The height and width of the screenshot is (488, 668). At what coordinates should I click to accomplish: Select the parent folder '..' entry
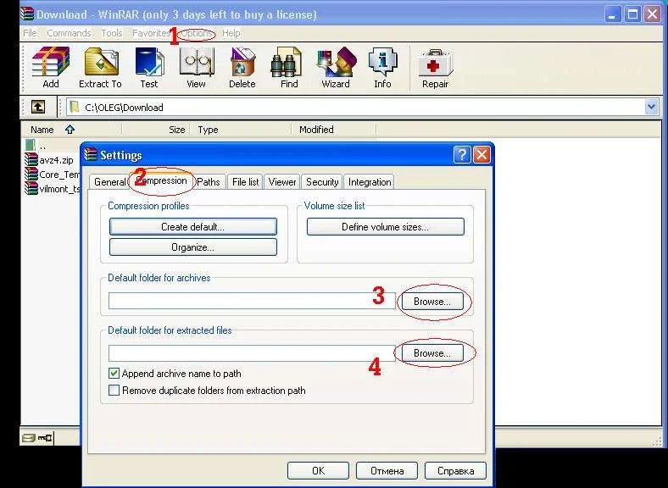pos(36,146)
